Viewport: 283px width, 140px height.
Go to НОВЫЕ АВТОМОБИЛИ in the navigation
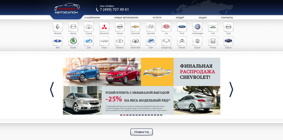(x=126, y=18)
